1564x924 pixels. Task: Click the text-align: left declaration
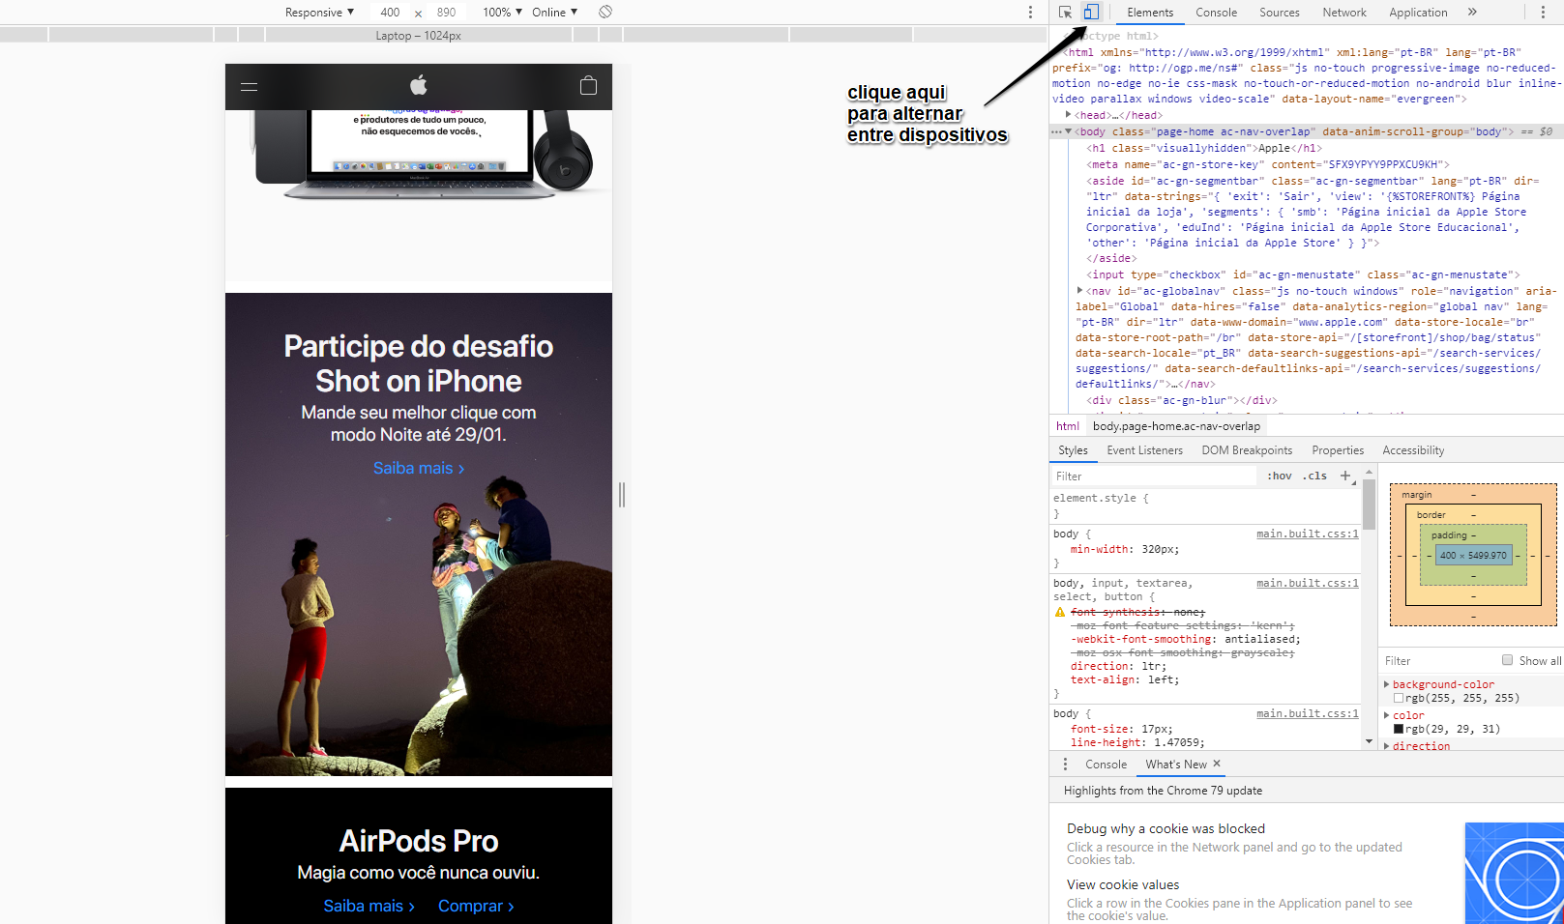(1125, 679)
